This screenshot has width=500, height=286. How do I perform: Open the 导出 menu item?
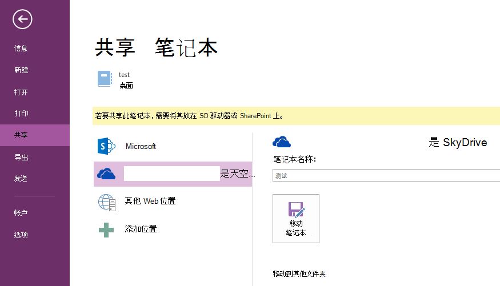[21, 158]
